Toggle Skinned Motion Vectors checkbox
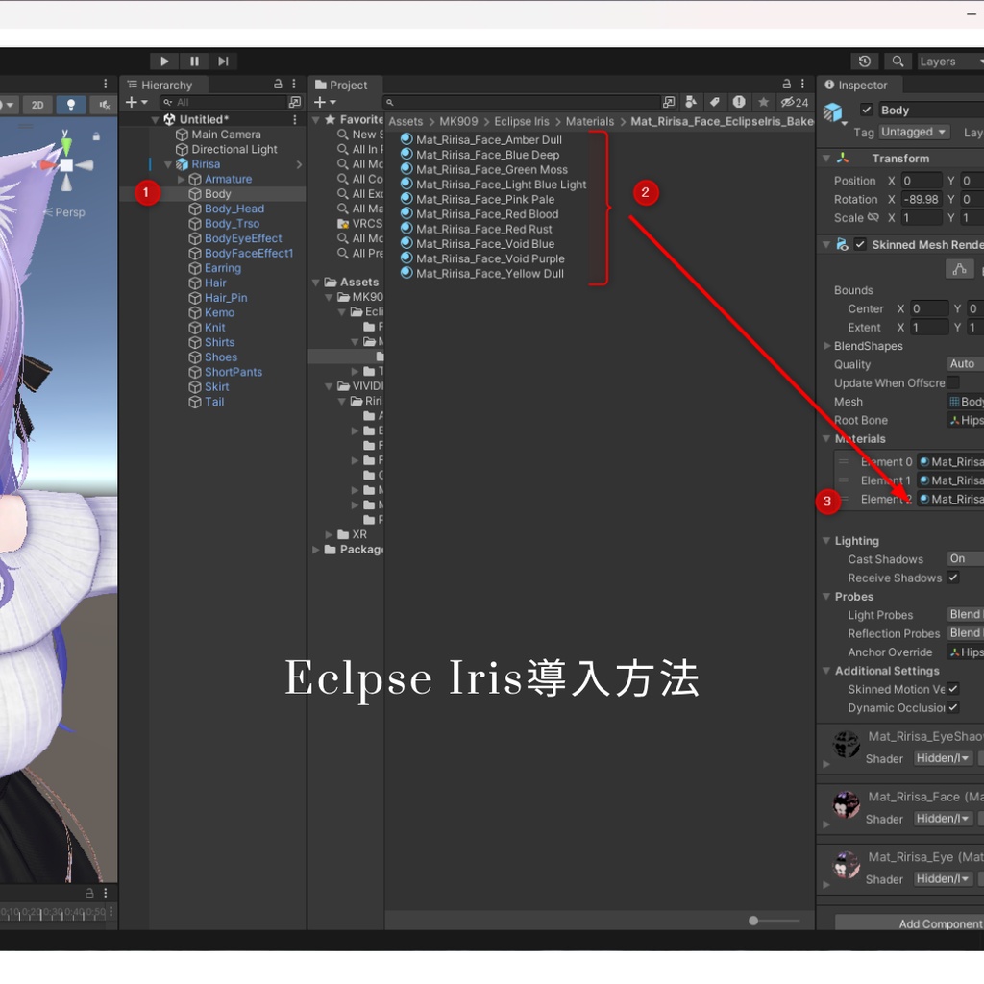Screen dimensions: 984x984 click(952, 688)
